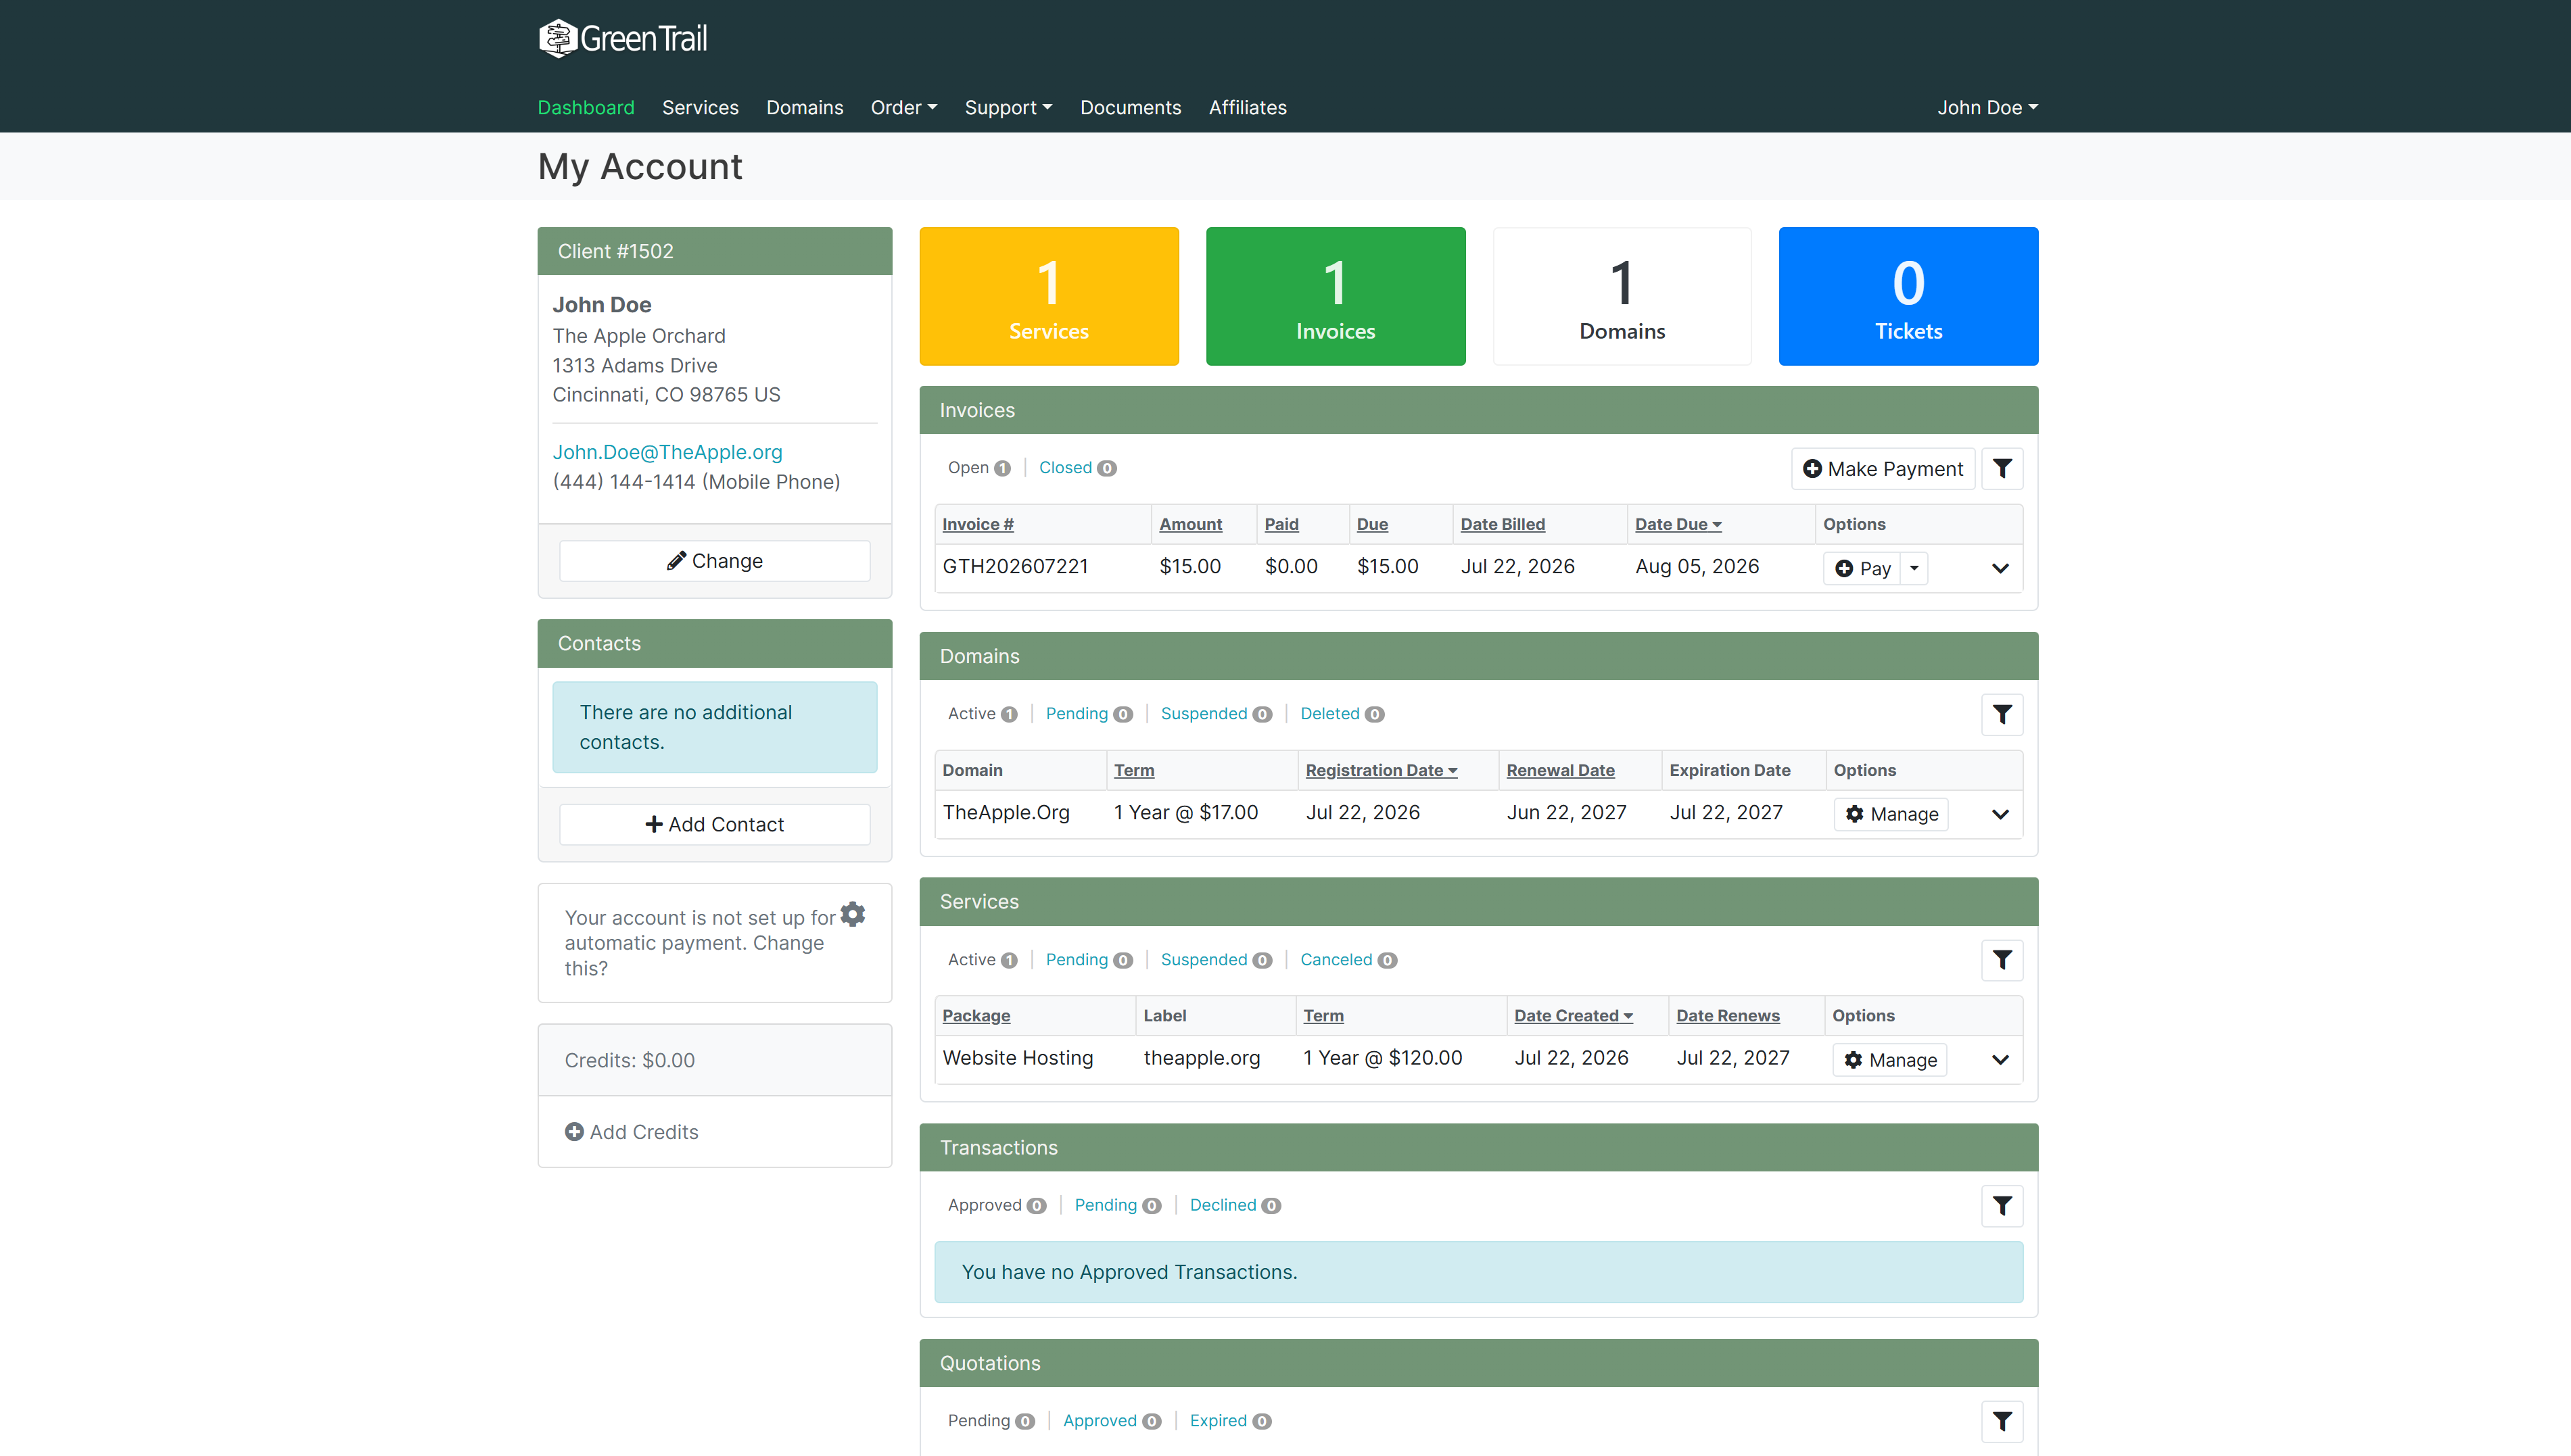This screenshot has height=1456, width=2571.
Task: Click white Domains summary tile
Action: tap(1622, 296)
